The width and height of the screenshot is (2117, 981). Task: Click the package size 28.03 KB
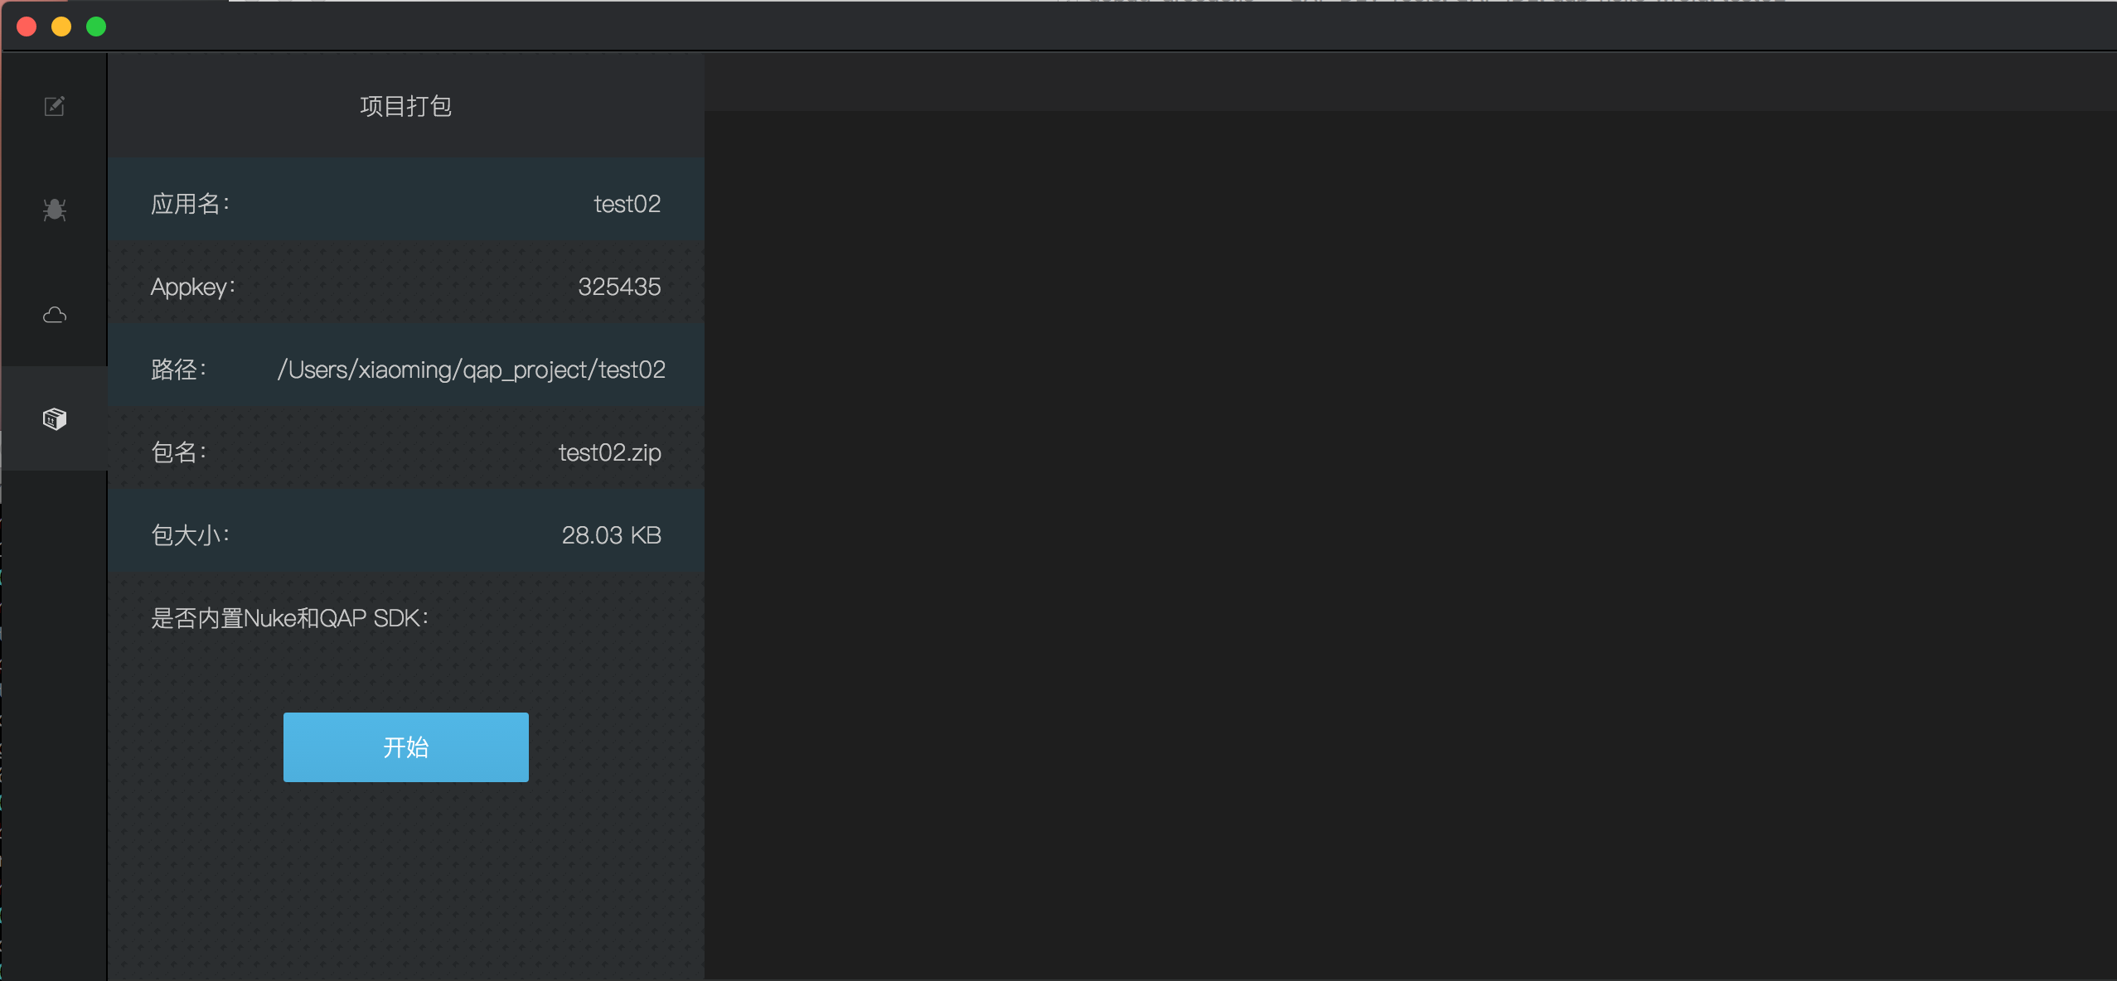coord(611,535)
